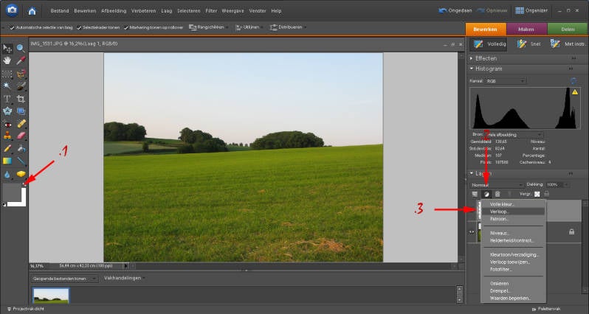Switch to the Maken tab
The width and height of the screenshot is (589, 314).
[526, 29]
